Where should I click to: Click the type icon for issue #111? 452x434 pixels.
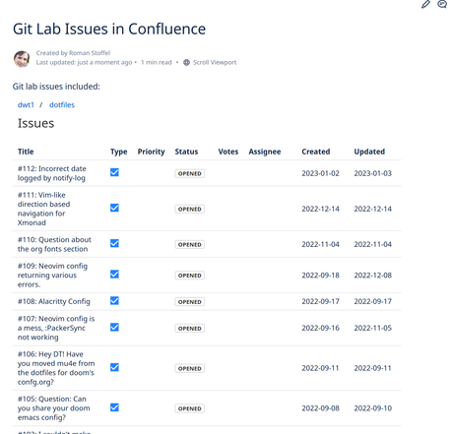click(x=114, y=208)
